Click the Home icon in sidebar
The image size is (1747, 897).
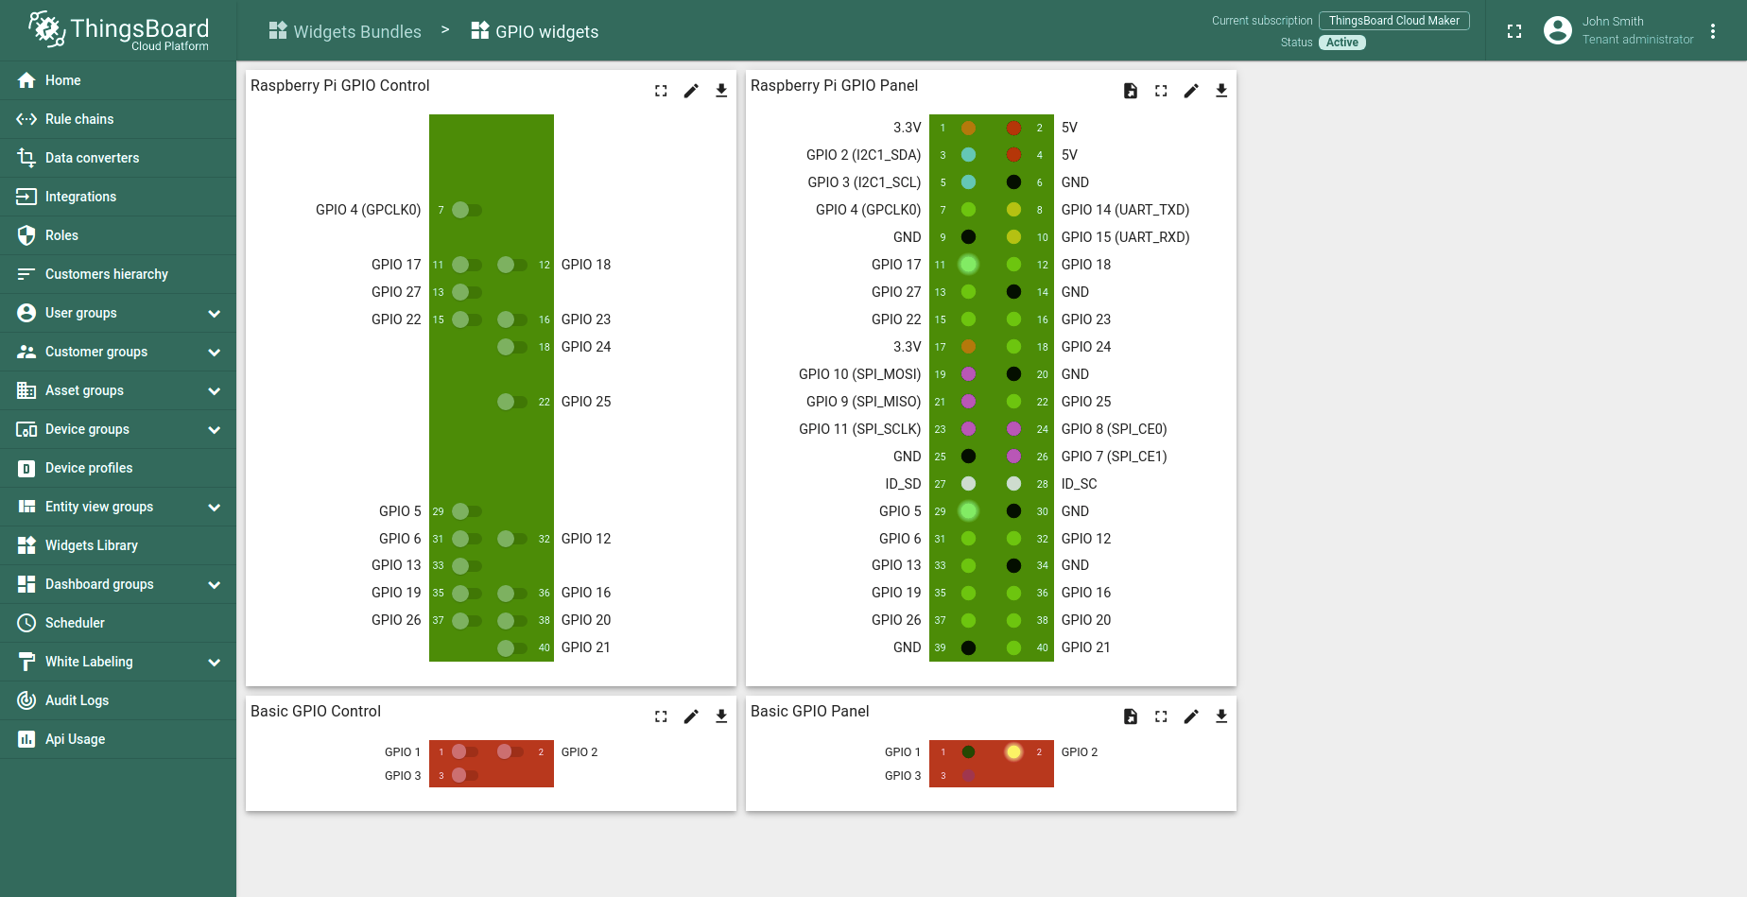pos(26,80)
